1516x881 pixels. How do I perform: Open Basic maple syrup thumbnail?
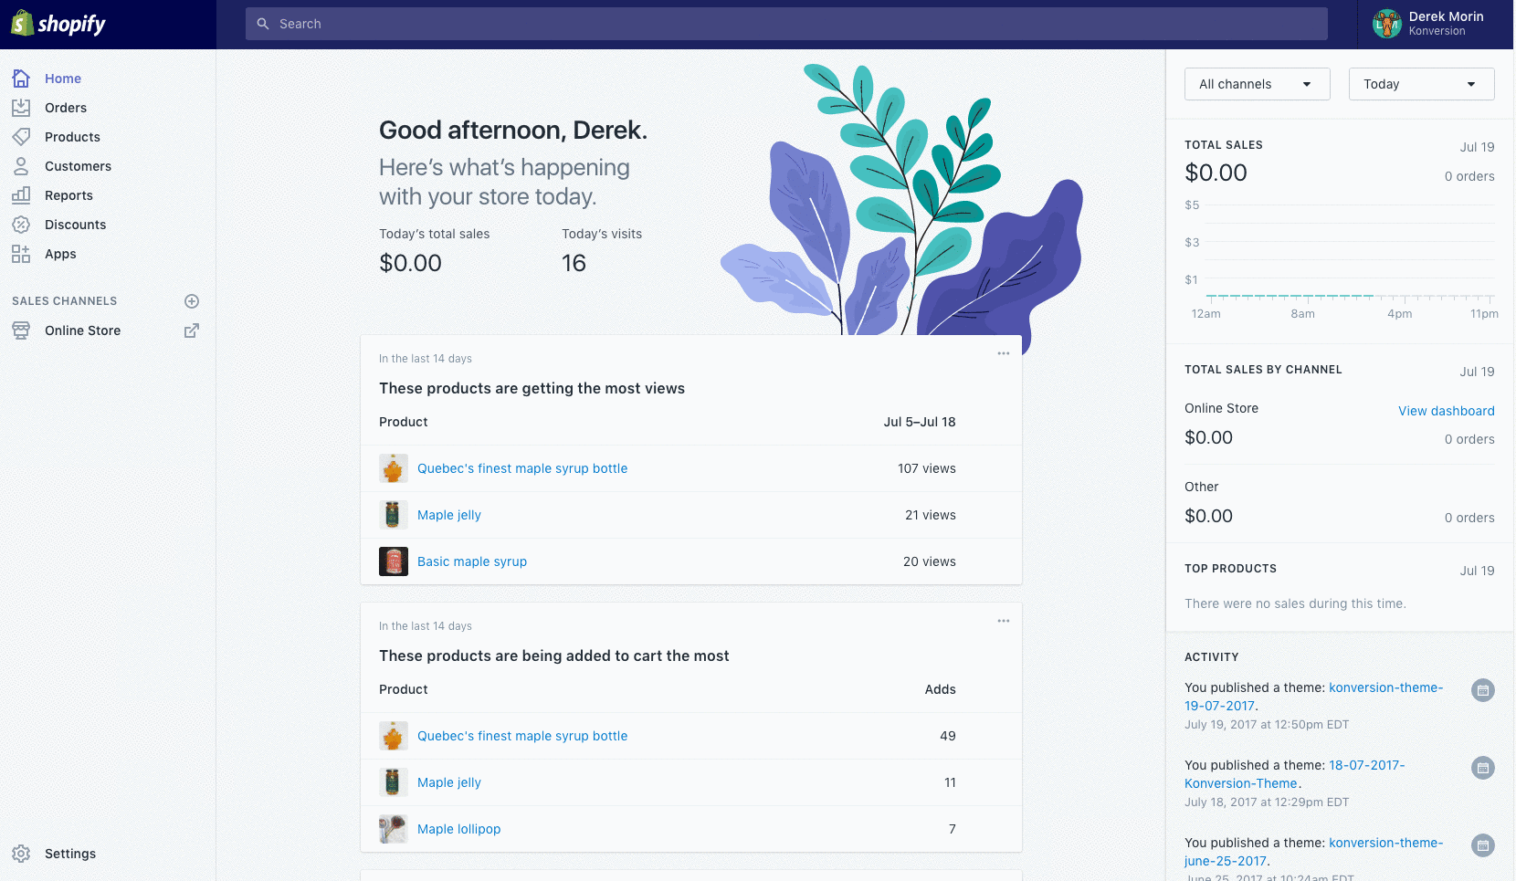point(394,561)
